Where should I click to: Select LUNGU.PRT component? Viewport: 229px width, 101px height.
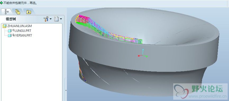pyautogui.click(x=23, y=31)
